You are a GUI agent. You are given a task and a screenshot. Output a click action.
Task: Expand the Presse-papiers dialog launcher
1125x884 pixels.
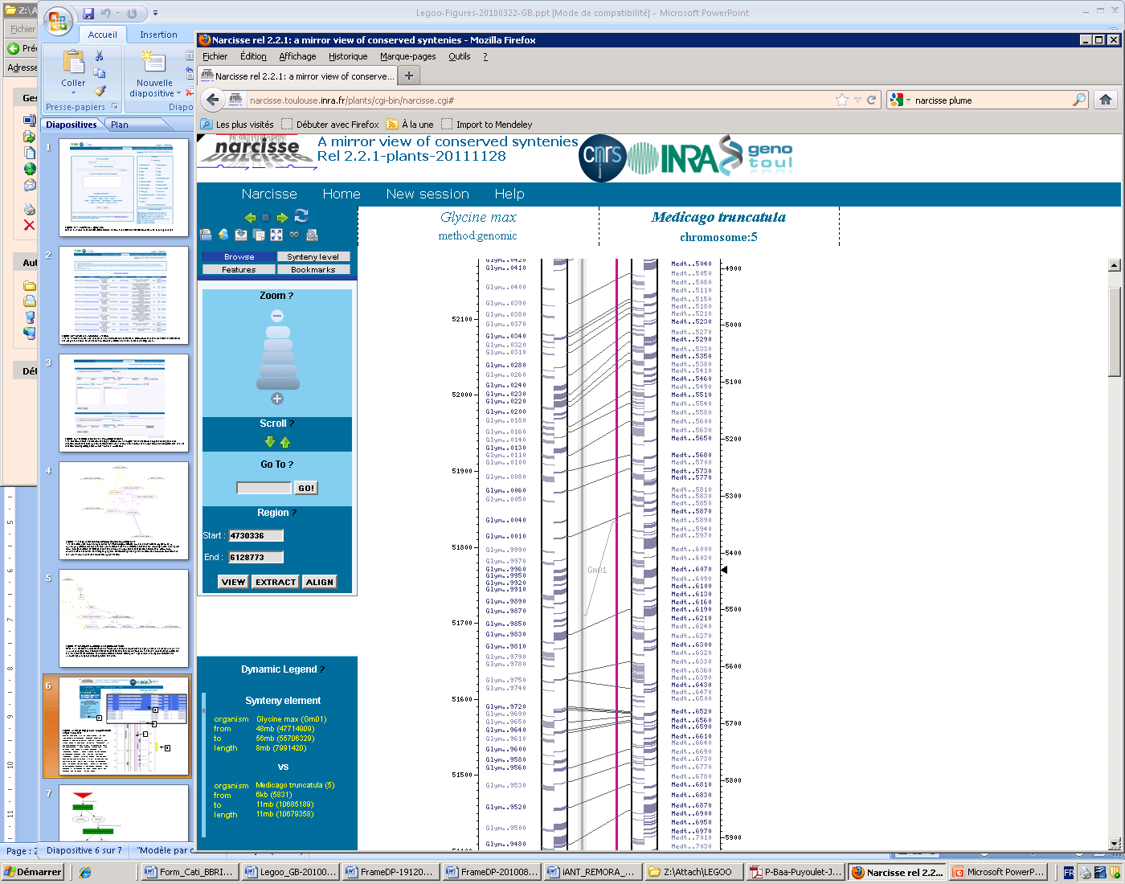pos(114,106)
